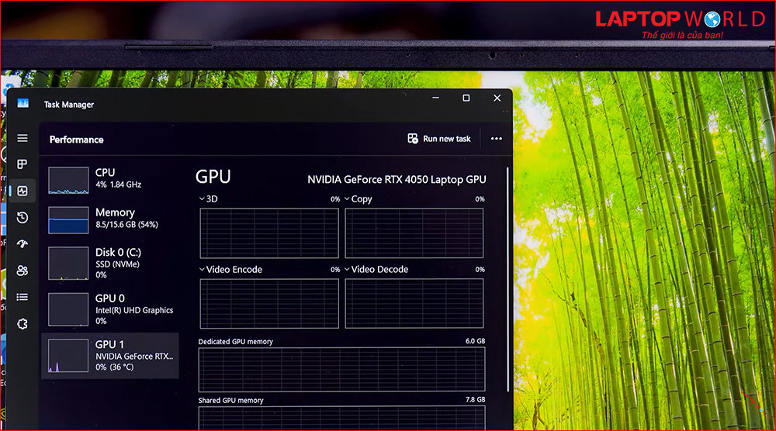The height and width of the screenshot is (431, 776).
Task: Expand the 3D engine graph dropdown
Action: pos(203,199)
